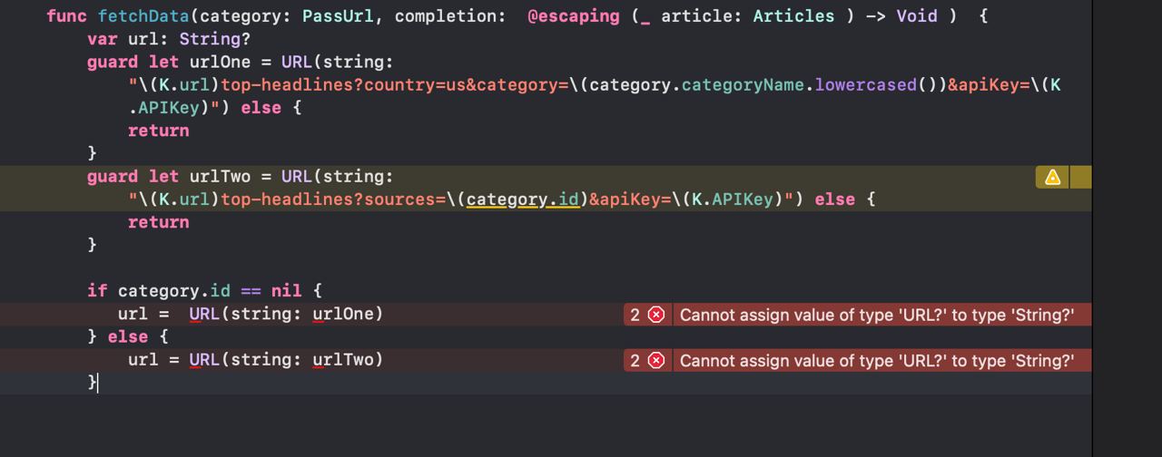
Task: Open the second 'Cannot assign value' error message
Action: pos(877,360)
